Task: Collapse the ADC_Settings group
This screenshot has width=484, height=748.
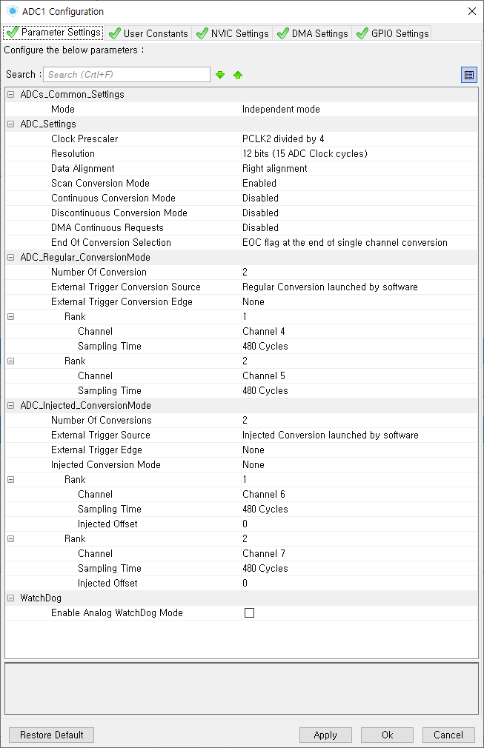Action: (x=11, y=124)
